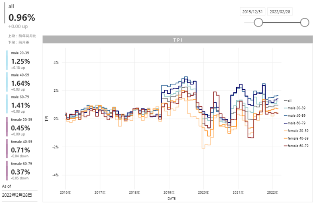Select 'male 20-39' legend marker

tap(286, 108)
